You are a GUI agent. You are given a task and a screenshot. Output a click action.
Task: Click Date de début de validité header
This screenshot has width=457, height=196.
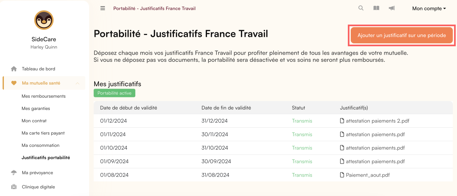point(129,108)
